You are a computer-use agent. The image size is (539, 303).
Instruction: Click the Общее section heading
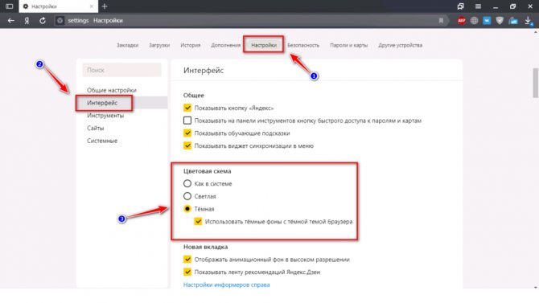(x=194, y=95)
